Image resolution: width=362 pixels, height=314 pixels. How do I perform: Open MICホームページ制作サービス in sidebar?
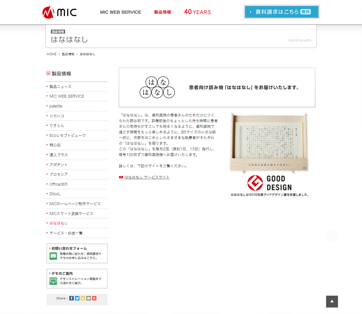[x=75, y=204]
